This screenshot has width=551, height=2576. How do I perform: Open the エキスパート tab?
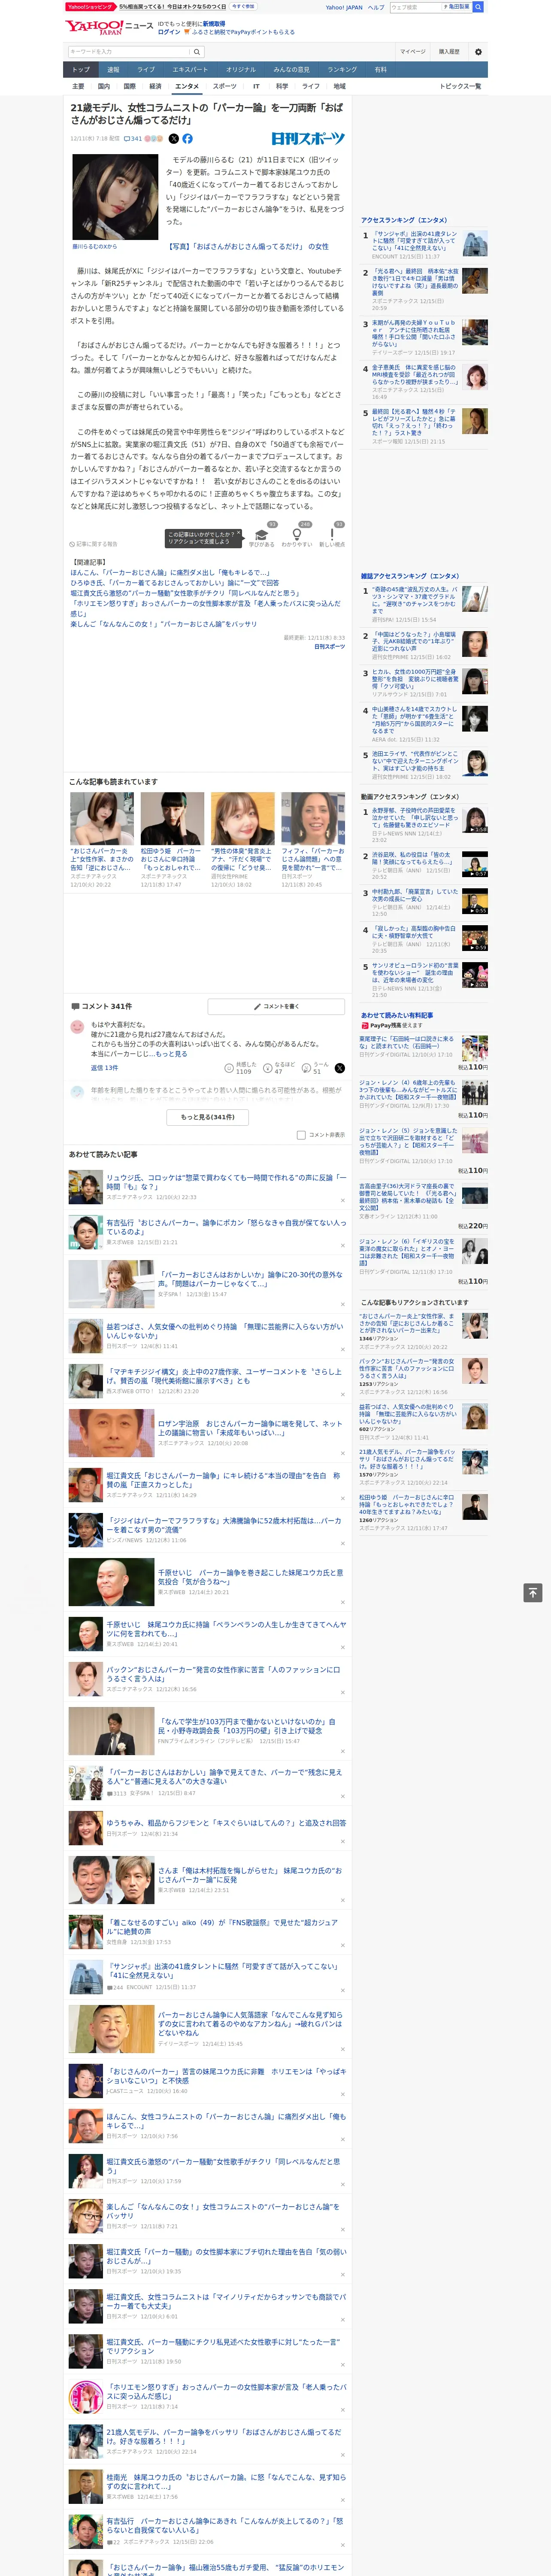coord(190,70)
